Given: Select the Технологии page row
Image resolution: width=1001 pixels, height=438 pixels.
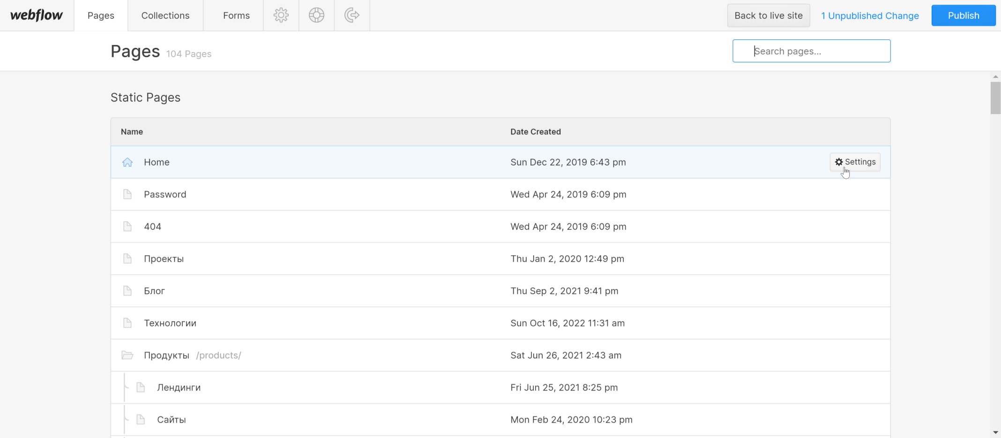Looking at the screenshot, I should 170,323.
